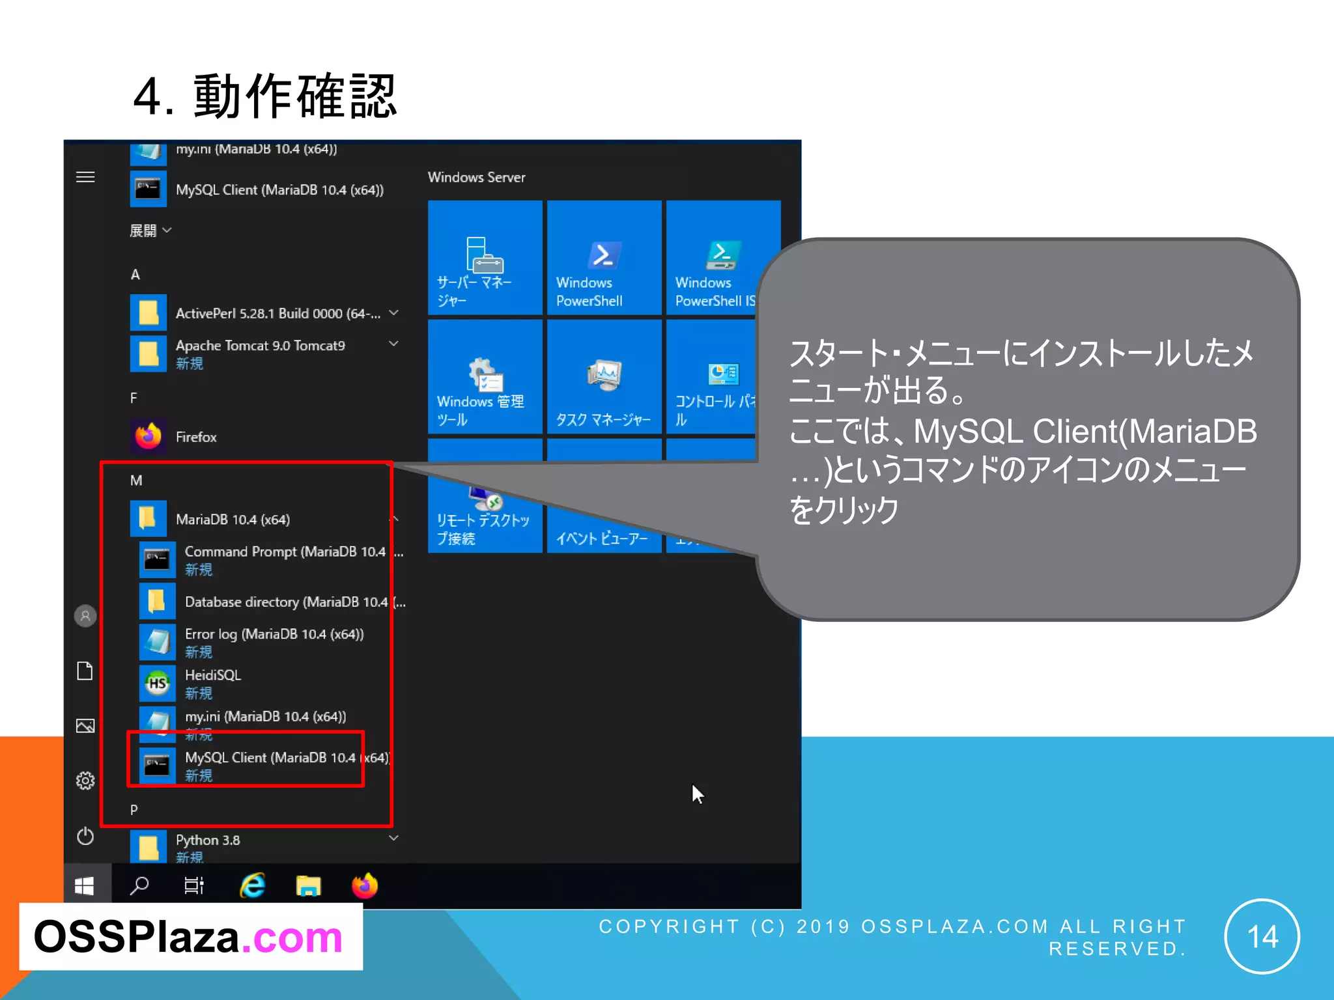Click the power icon in the Start sidebar
The height and width of the screenshot is (1000, 1334).
(85, 836)
